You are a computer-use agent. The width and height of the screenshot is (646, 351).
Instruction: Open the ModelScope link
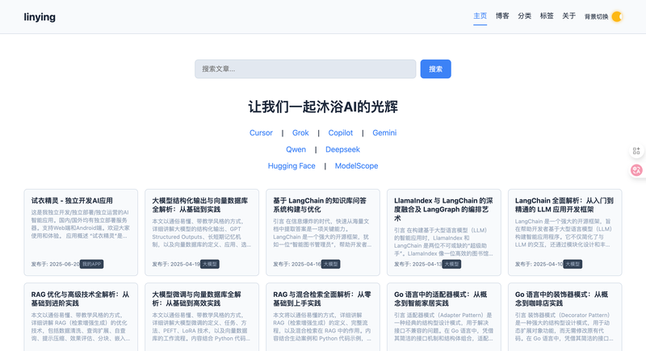tap(356, 166)
